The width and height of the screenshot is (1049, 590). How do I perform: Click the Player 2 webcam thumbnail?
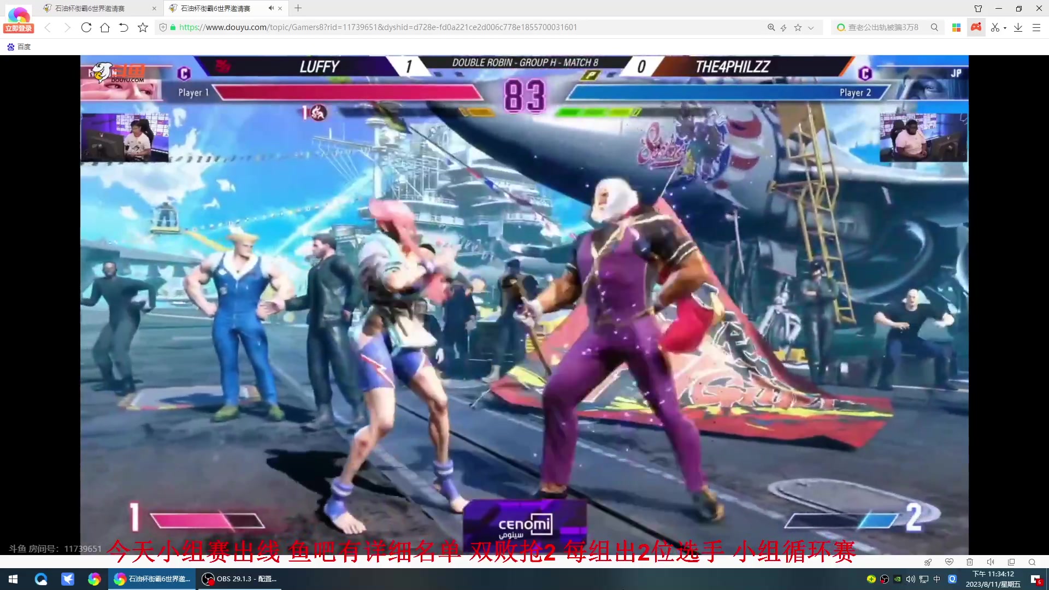coord(923,138)
